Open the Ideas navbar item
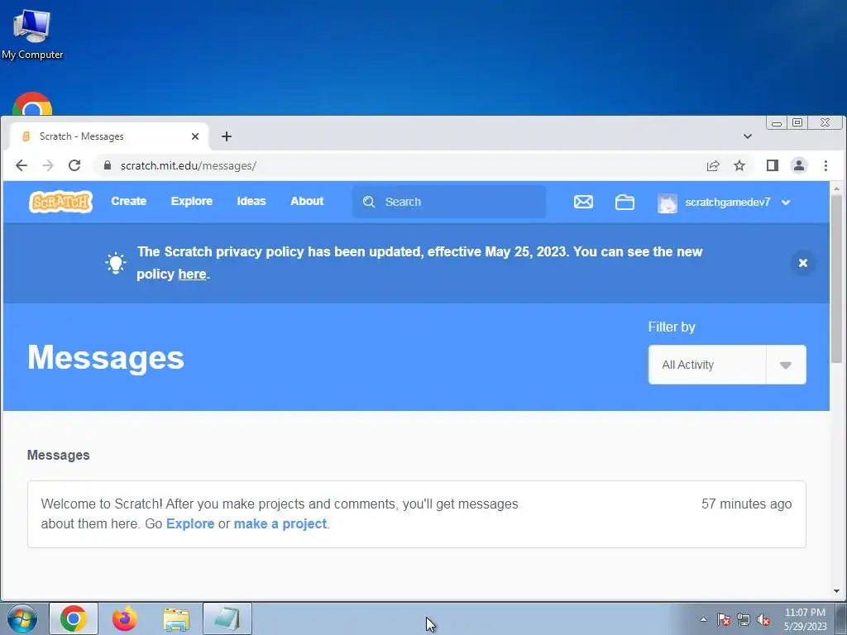This screenshot has height=635, width=847. [251, 201]
